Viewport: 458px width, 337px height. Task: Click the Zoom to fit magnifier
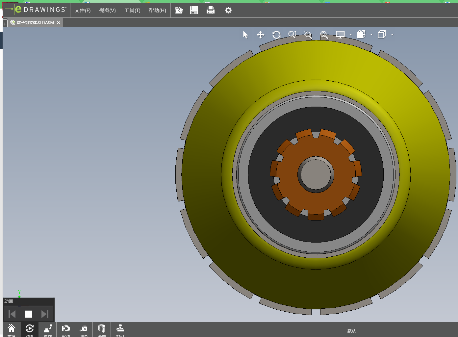pyautogui.click(x=324, y=35)
